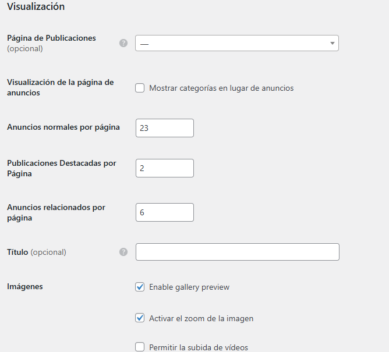Click the 'Página de Publicaciones' row label

tap(51, 38)
